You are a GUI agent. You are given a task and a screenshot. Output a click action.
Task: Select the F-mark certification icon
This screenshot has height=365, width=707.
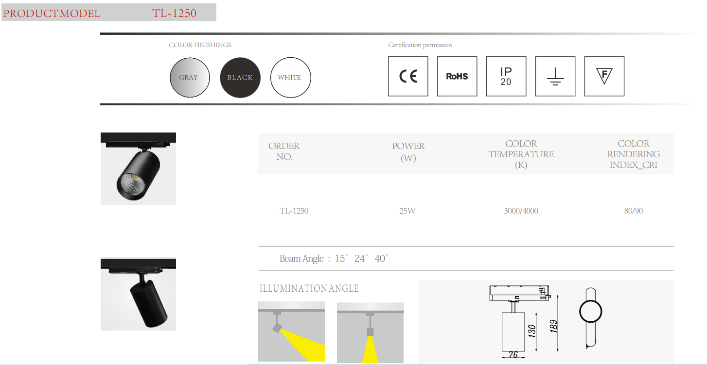(x=604, y=76)
